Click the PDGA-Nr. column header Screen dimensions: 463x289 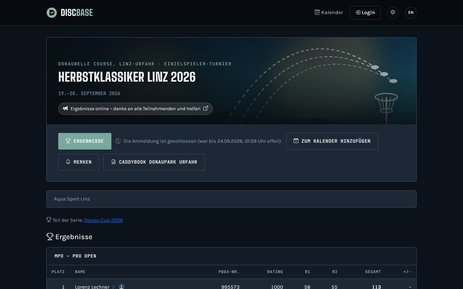tap(229, 272)
